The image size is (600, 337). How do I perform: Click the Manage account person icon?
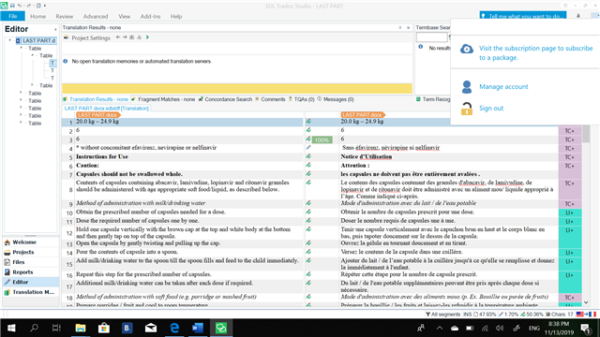click(467, 87)
